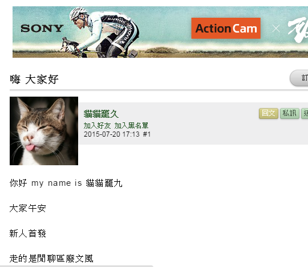Viewport: 308px width, 267px height.
Task: Click the 加入好友 link
Action: tap(97, 125)
